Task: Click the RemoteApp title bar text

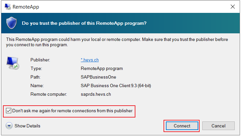Action: pos(26,7)
